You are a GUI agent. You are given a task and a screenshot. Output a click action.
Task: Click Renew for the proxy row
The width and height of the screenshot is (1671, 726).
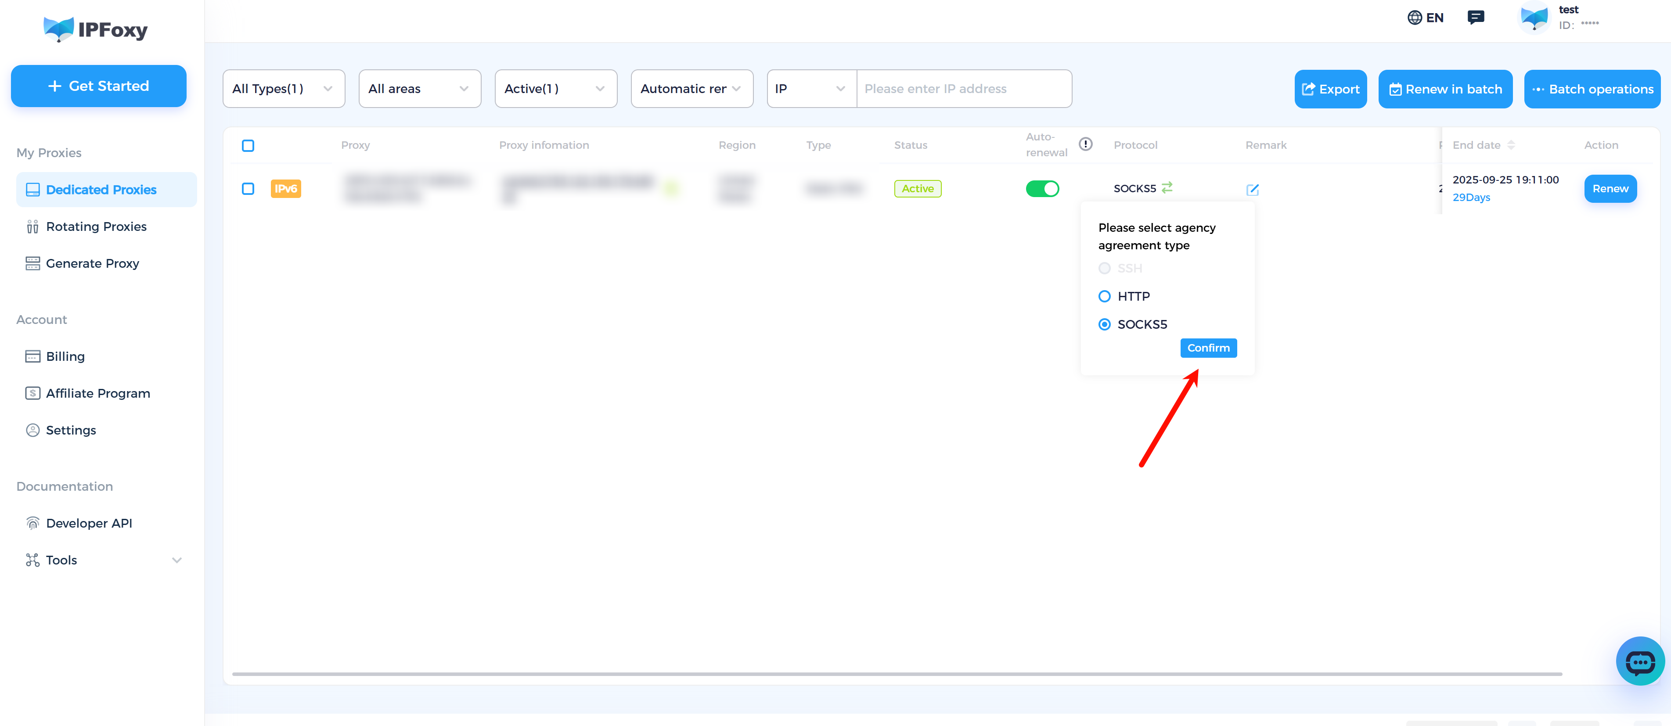(x=1610, y=189)
